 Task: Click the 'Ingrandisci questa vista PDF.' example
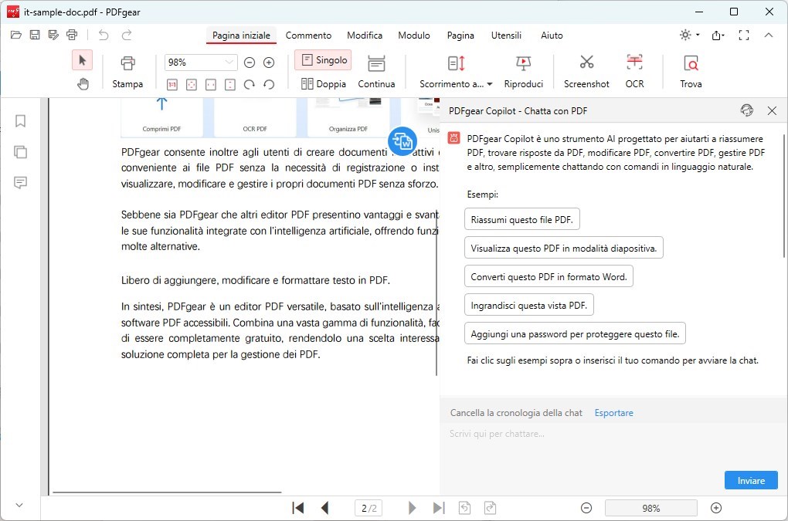click(x=529, y=305)
